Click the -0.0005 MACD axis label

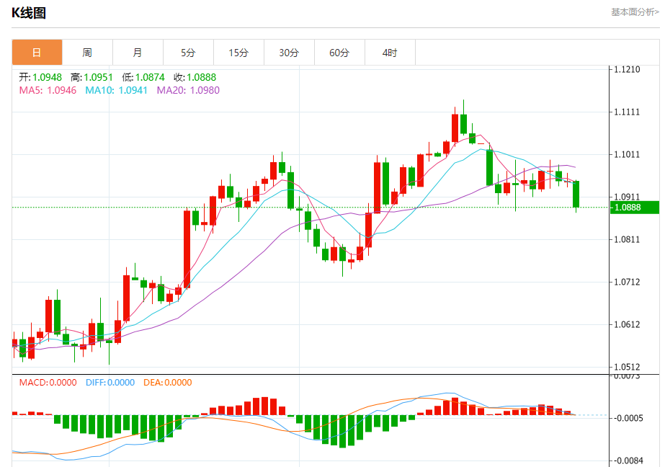click(628, 418)
